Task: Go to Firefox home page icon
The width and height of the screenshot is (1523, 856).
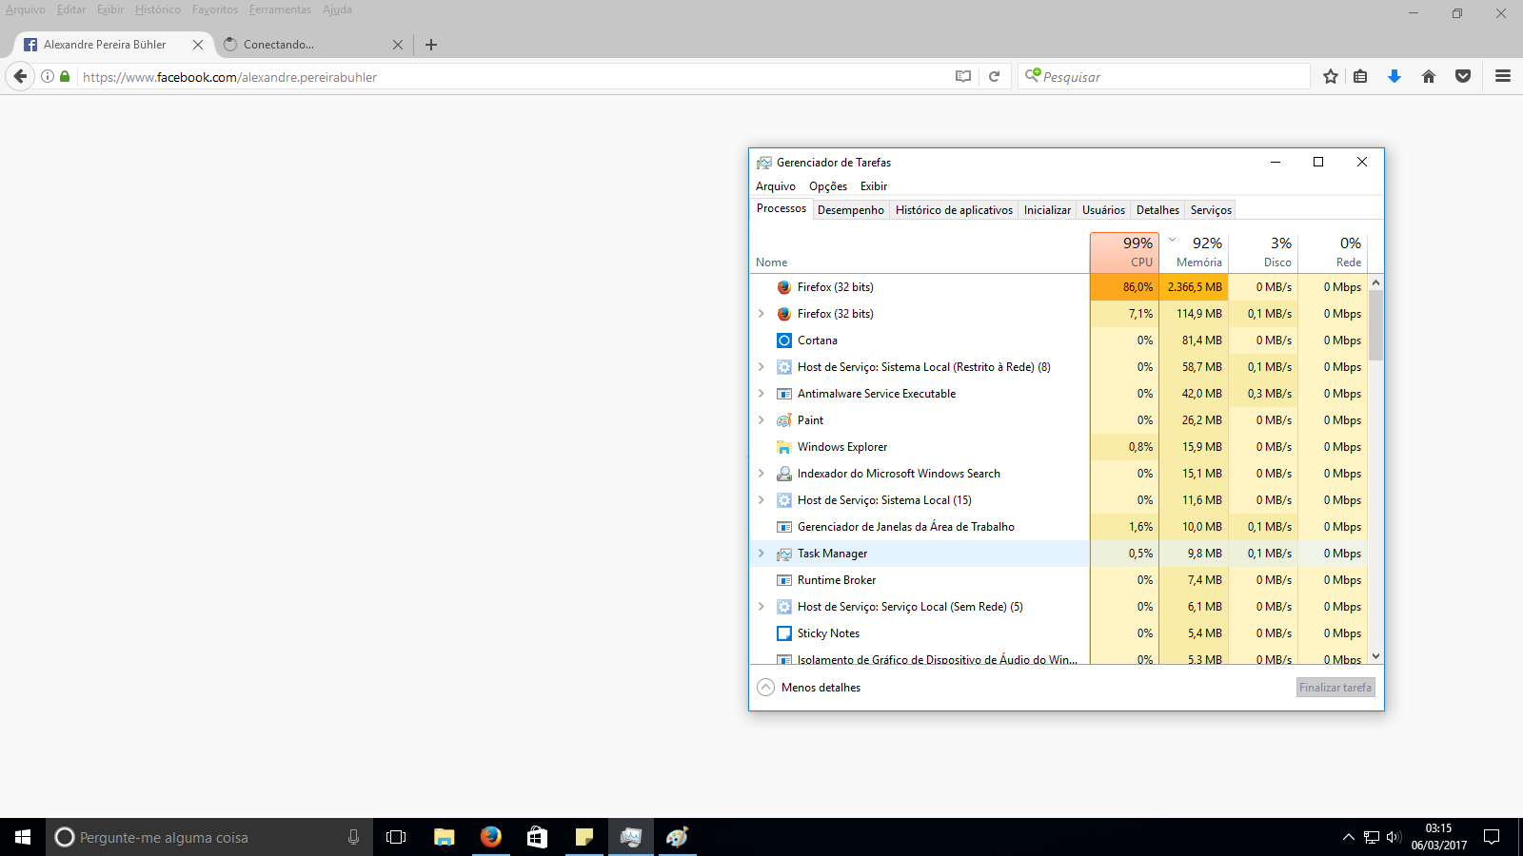Action: point(1429,77)
